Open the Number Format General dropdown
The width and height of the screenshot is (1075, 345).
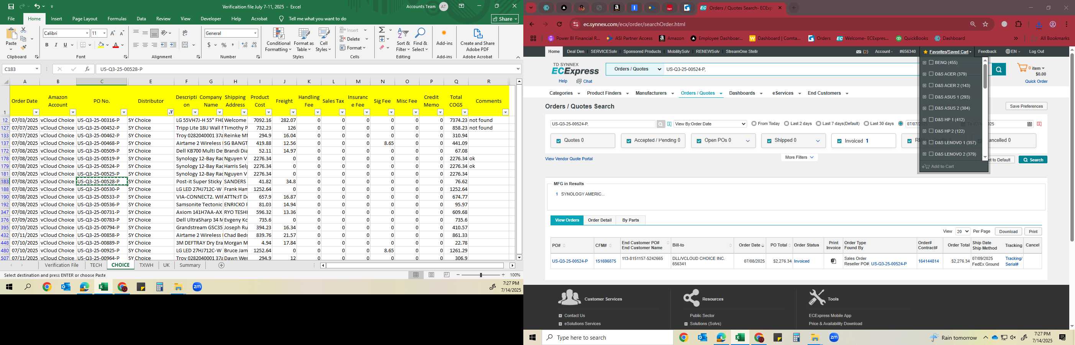[255, 33]
